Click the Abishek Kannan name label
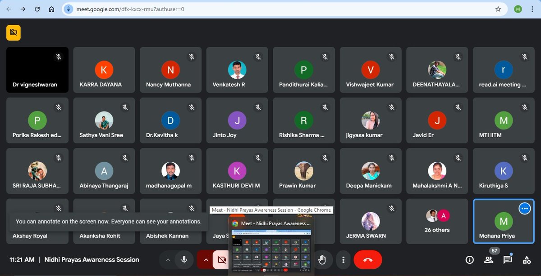Viewport: 541px width, 276px height. pos(167,236)
